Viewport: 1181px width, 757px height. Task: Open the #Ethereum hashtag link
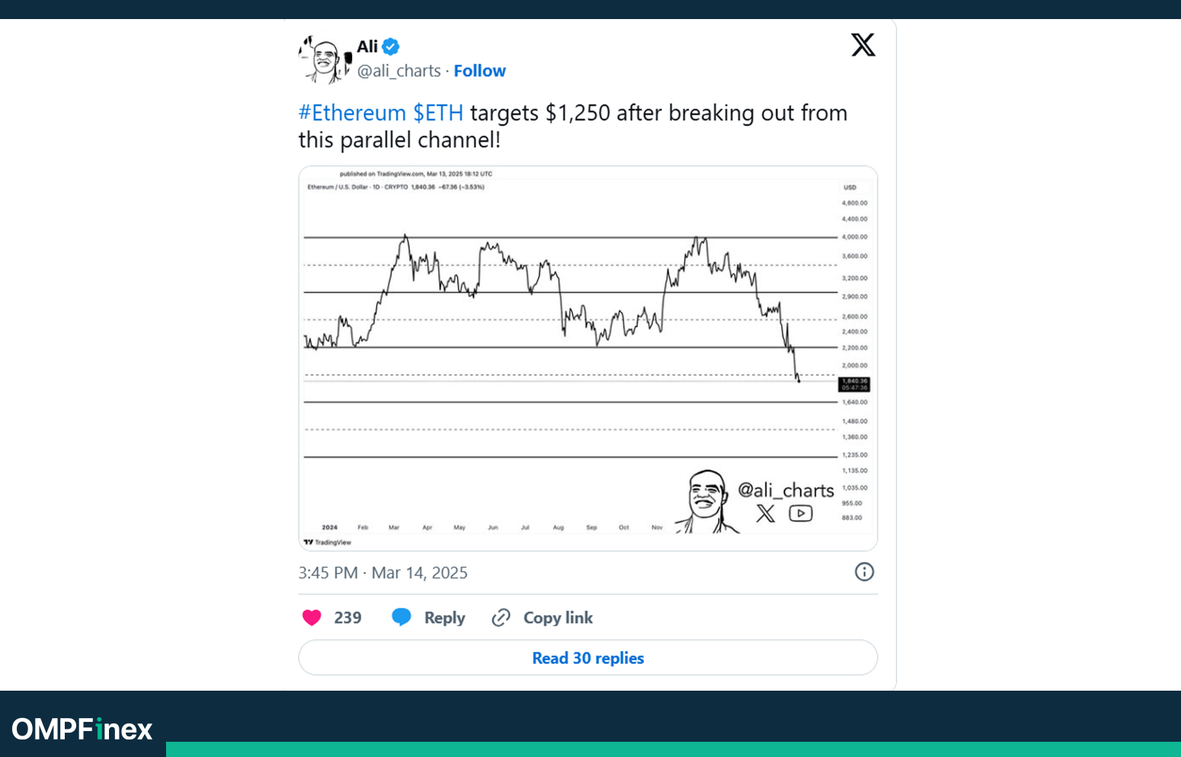[x=352, y=113]
